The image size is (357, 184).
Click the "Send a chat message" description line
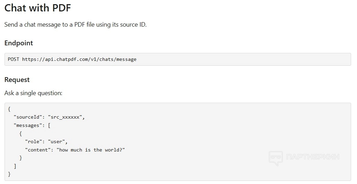coord(76,25)
